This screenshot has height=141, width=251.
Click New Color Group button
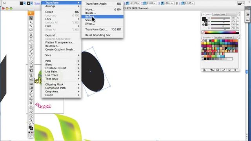click(223, 70)
